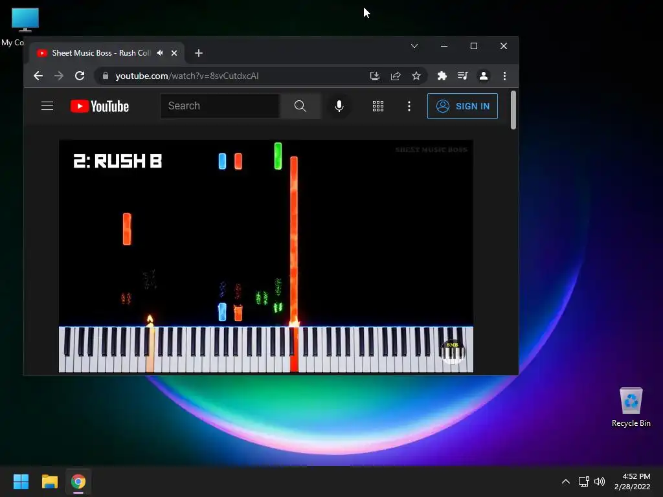This screenshot has width=663, height=497.
Task: Open the Chrome profile avatar
Action: [483, 76]
